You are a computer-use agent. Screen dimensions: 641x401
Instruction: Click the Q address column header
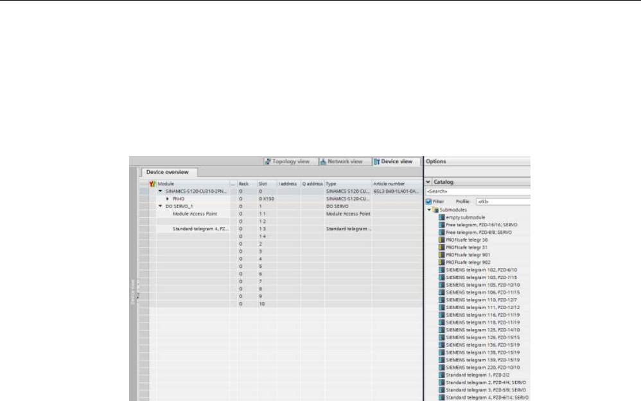click(x=313, y=184)
